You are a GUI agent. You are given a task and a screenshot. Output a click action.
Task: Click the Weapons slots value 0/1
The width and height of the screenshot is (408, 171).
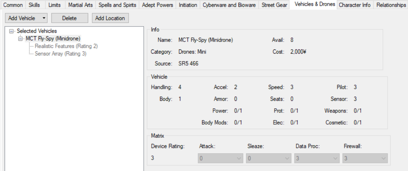(358, 111)
